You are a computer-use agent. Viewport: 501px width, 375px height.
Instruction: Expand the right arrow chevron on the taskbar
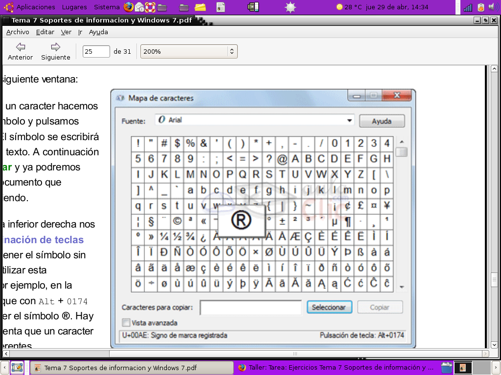coord(497,367)
